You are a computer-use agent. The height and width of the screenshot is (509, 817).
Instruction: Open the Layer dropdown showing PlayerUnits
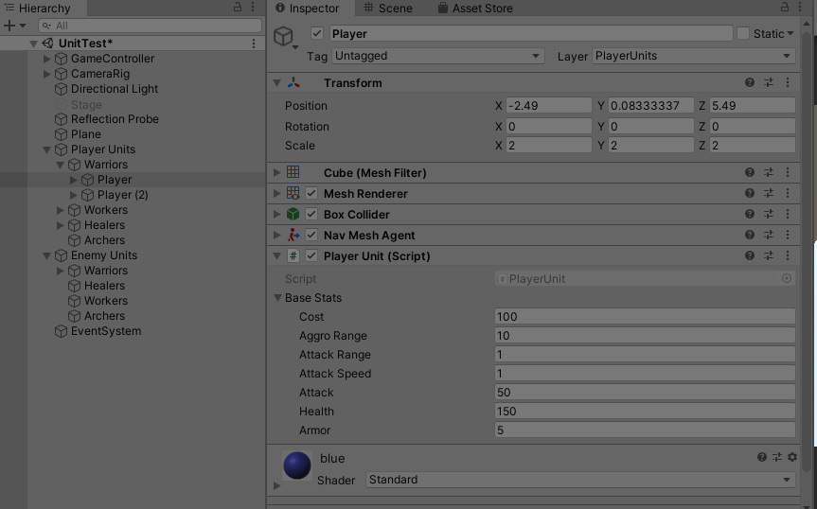693,56
